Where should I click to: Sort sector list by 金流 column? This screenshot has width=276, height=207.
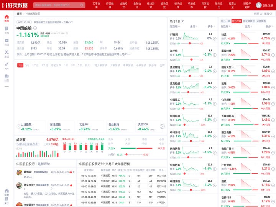248,26
